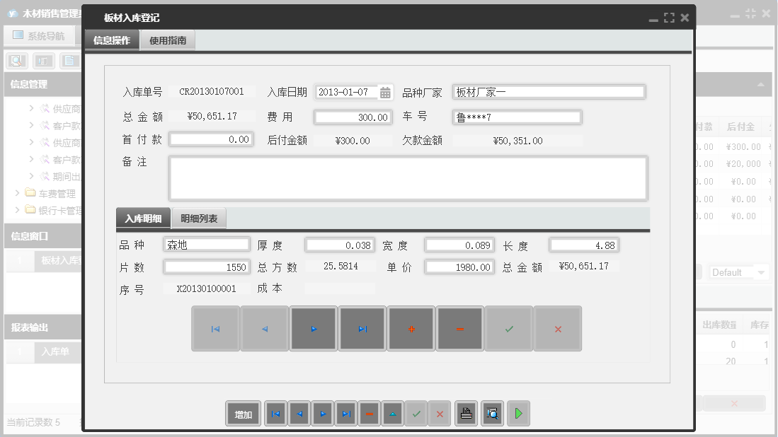
Task: Click the previous record arrow in detail toolbar
Action: 264,328
